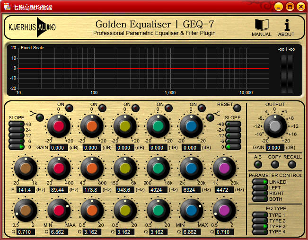Toggle the low-cut filter LED button
The image size is (308, 240).
tap(40, 117)
